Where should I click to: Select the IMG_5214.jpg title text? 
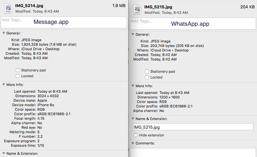tap(29, 6)
